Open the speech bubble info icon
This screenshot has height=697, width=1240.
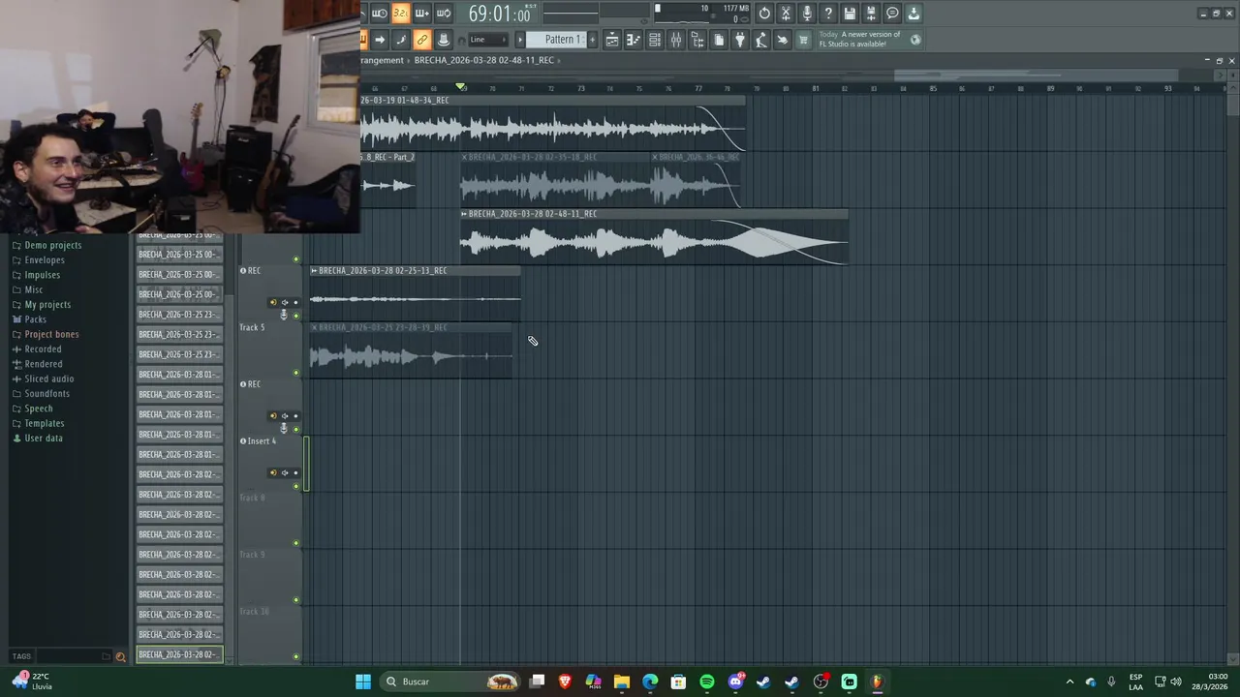click(x=892, y=14)
